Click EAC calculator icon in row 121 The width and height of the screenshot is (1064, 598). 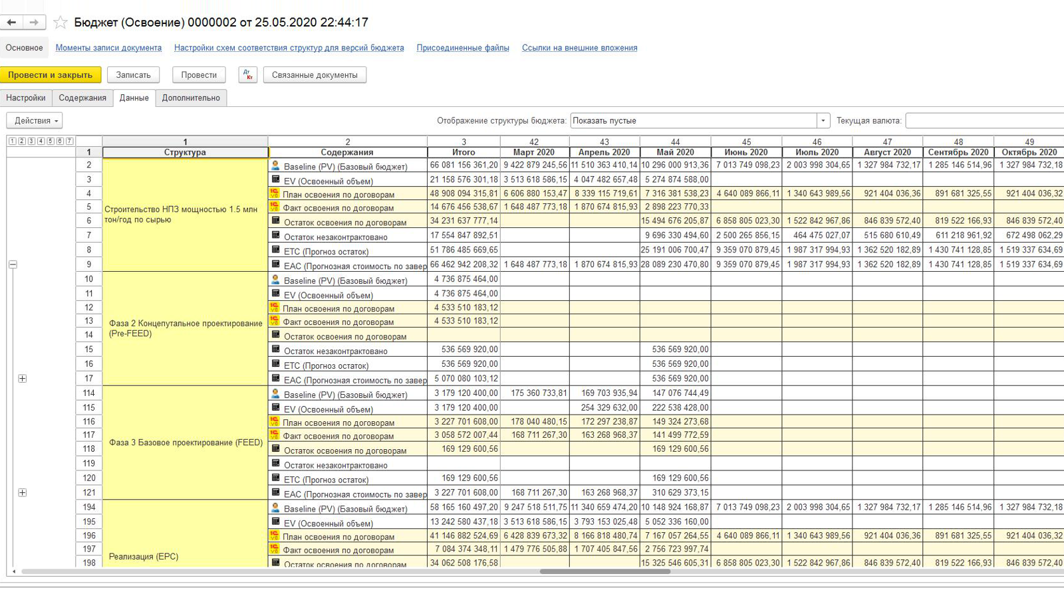coord(275,493)
